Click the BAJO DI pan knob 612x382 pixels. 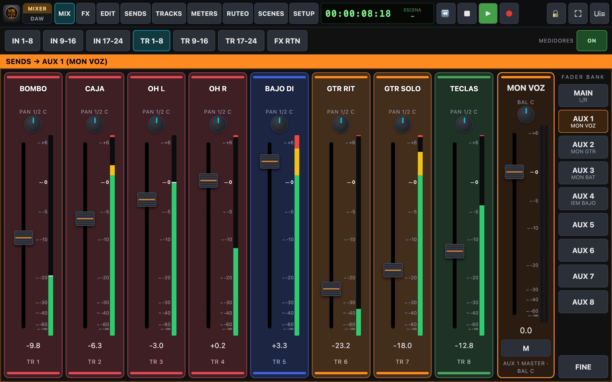coord(279,124)
